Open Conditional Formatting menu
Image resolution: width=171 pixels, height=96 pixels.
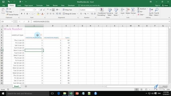point(102,12)
